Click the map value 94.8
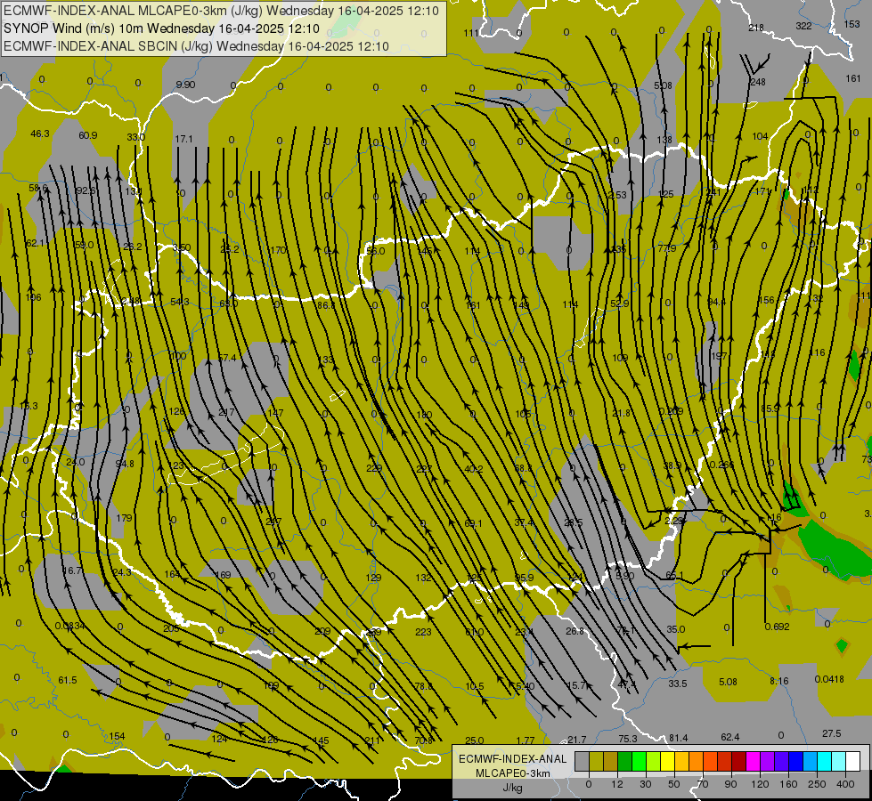 tap(125, 464)
